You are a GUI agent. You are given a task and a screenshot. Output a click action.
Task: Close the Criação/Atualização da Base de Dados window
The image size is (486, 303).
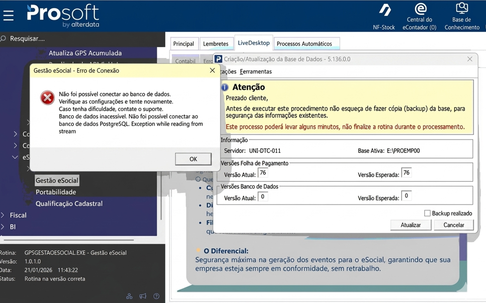point(470,59)
